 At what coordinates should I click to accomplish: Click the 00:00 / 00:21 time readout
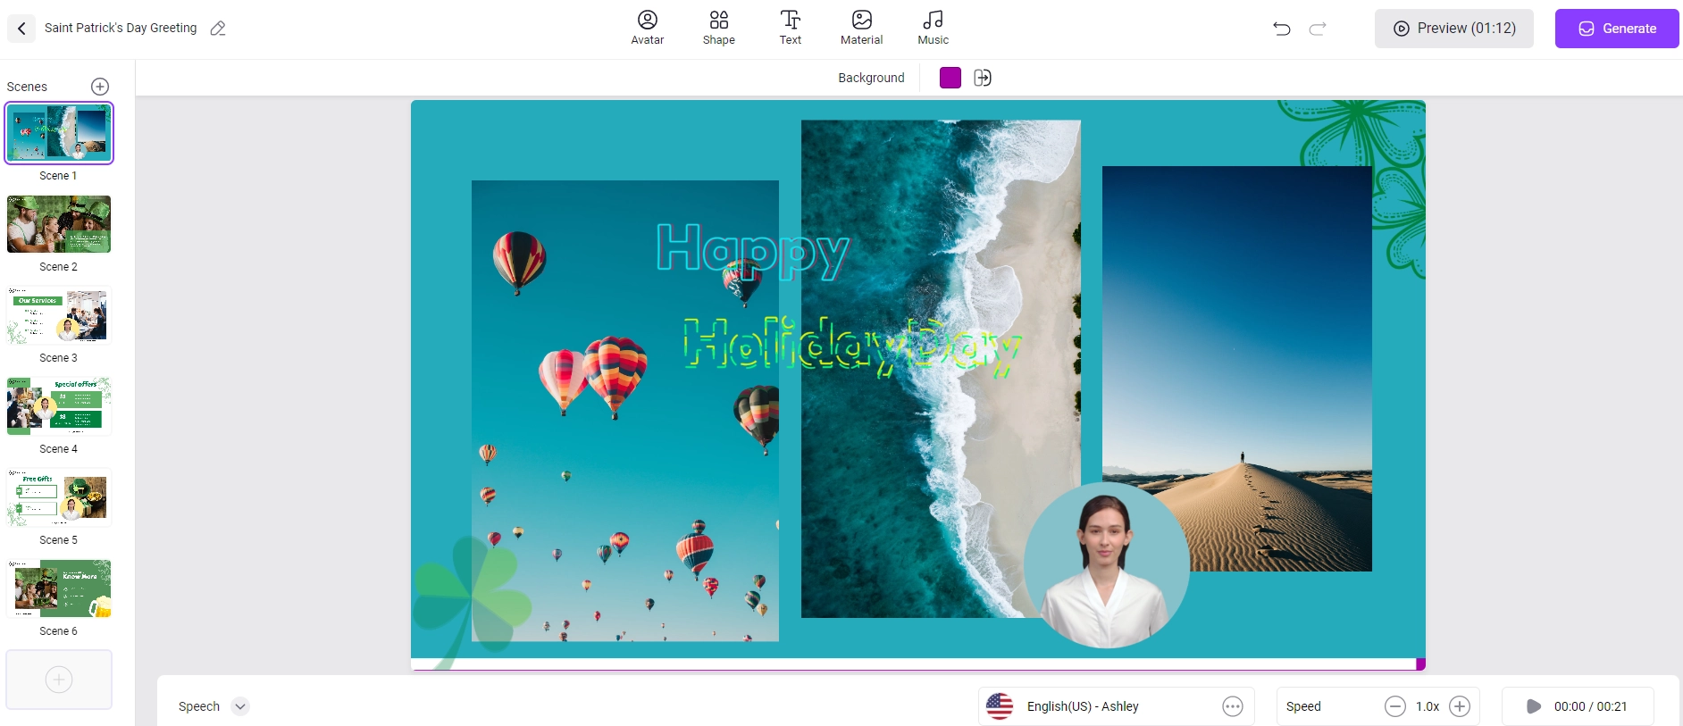[x=1590, y=706]
